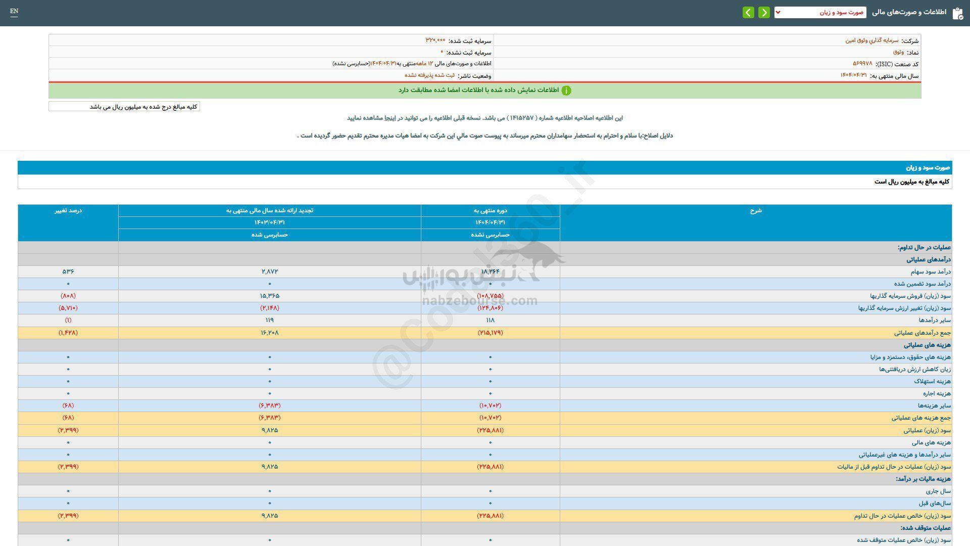Image resolution: width=970 pixels, height=546 pixels.
Task: Click the دوره منتهی به column header
Action: [490, 210]
